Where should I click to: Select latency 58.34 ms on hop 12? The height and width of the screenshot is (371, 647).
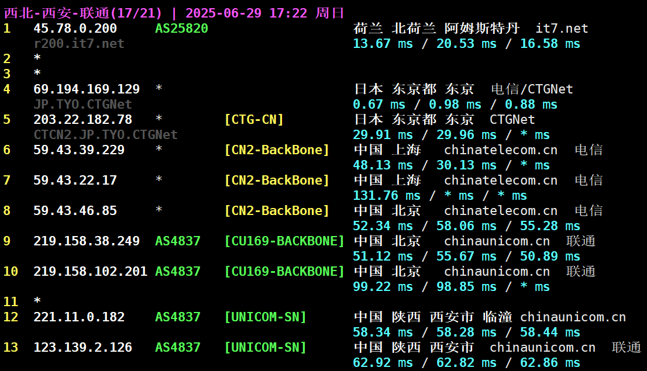(x=383, y=332)
